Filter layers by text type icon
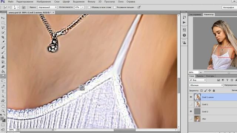The width and height of the screenshot is (237, 133). click(227, 80)
